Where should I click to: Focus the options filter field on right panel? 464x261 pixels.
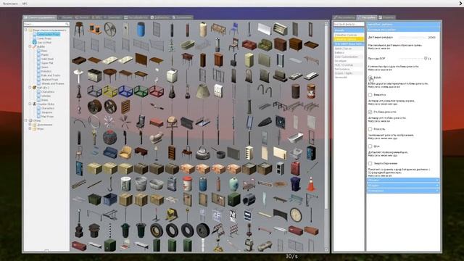pyautogui.click(x=349, y=24)
